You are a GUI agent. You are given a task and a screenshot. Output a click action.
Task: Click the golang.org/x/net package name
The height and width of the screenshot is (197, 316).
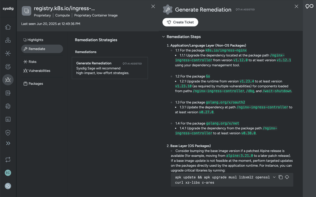click(x=223, y=123)
